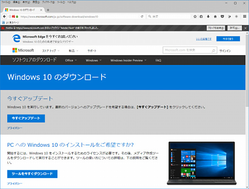
Task: Expand Windows dropdown in dark nav bar
Action: (x=93, y=60)
